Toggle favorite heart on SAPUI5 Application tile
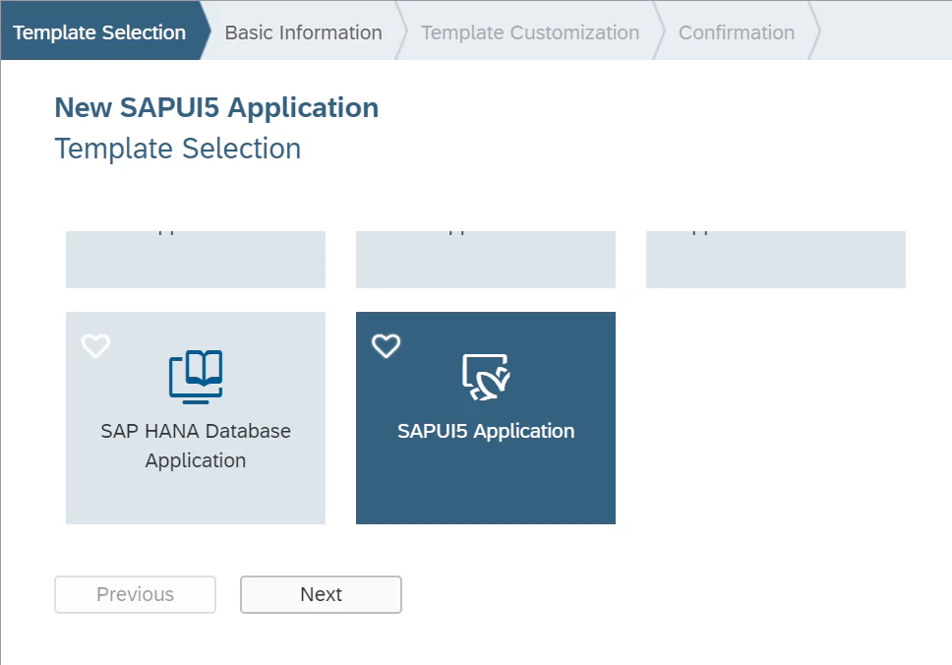Viewport: 952px width, 665px height. 387,346
